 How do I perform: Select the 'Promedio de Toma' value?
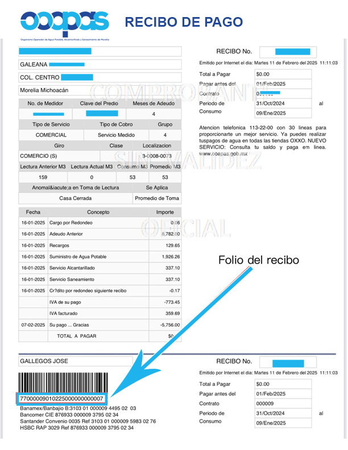pyautogui.click(x=157, y=198)
